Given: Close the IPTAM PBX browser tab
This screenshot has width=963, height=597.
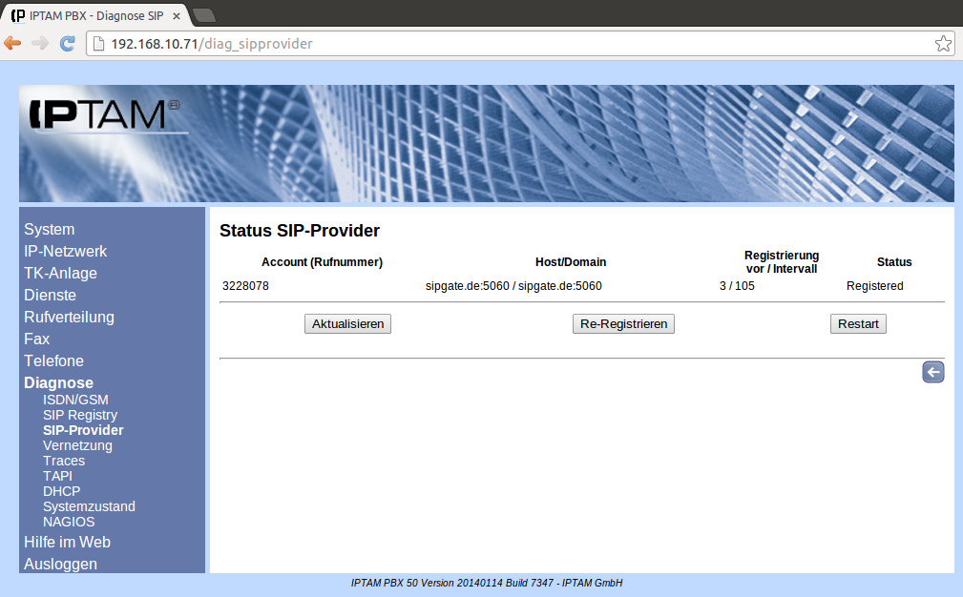Looking at the screenshot, I should click(x=177, y=16).
